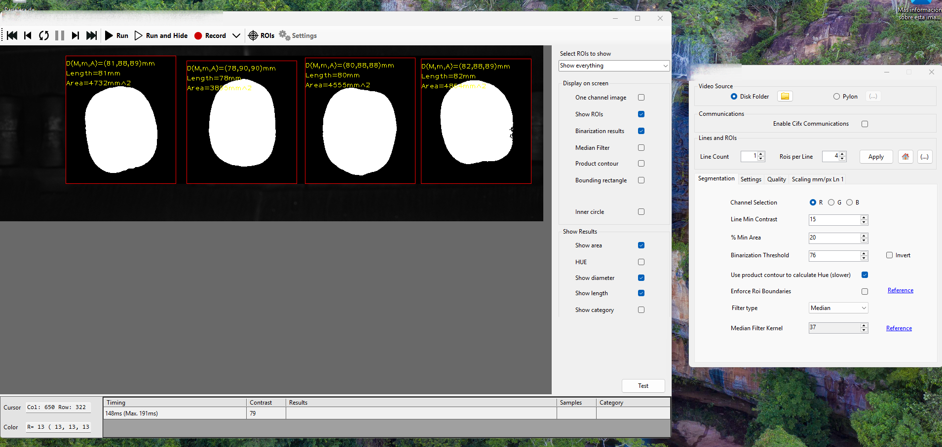Jump to last frame with skip-forward icon

pyautogui.click(x=91, y=35)
